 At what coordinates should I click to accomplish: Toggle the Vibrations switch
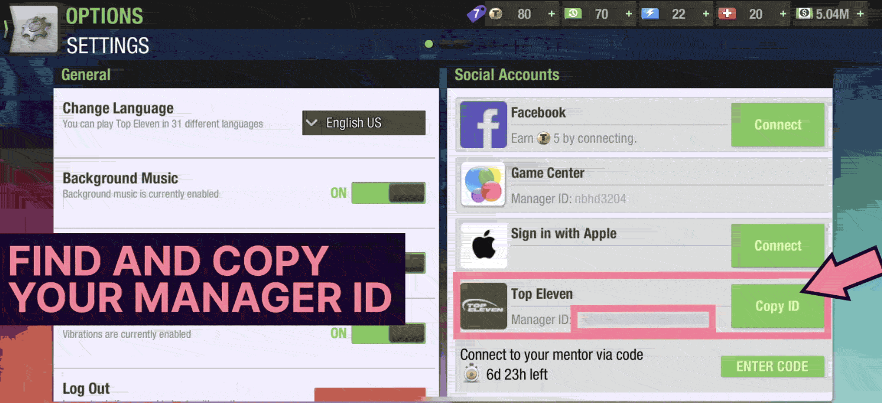pos(388,333)
